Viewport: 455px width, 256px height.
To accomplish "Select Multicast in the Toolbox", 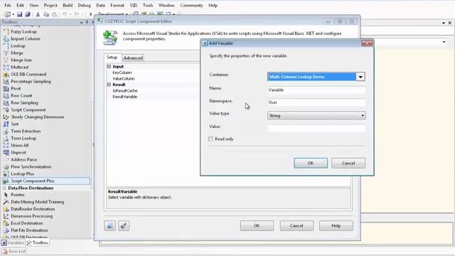I will tap(20, 67).
